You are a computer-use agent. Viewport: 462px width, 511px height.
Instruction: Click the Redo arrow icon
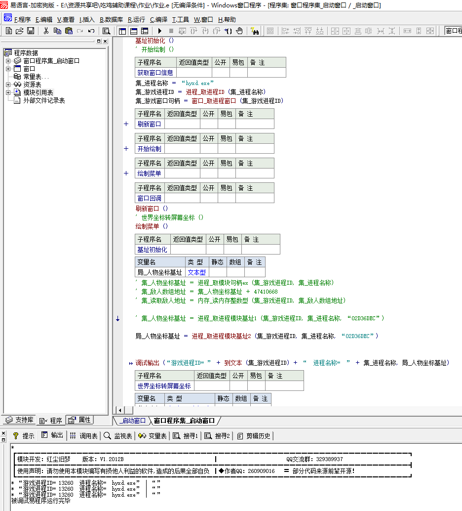(x=80, y=31)
